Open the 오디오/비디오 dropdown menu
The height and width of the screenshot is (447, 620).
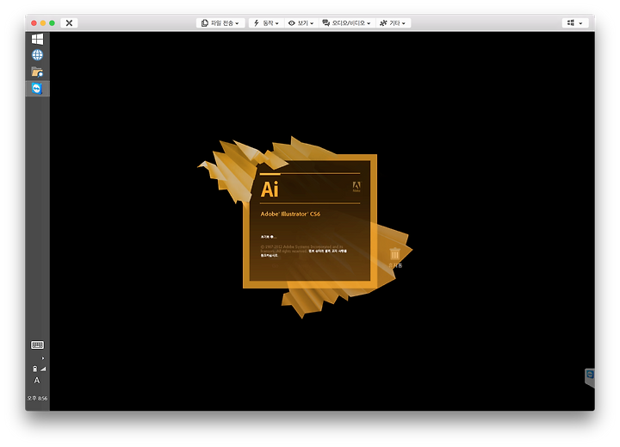[346, 23]
